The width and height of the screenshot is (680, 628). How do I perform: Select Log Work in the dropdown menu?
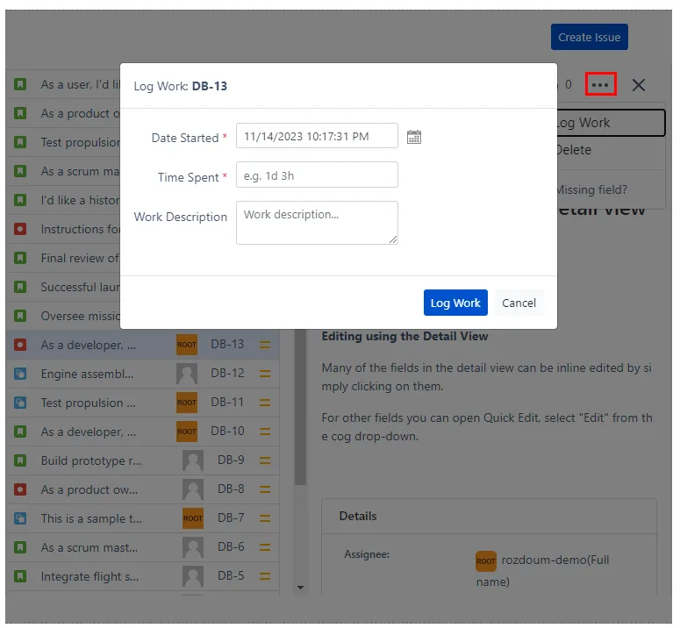(x=611, y=123)
